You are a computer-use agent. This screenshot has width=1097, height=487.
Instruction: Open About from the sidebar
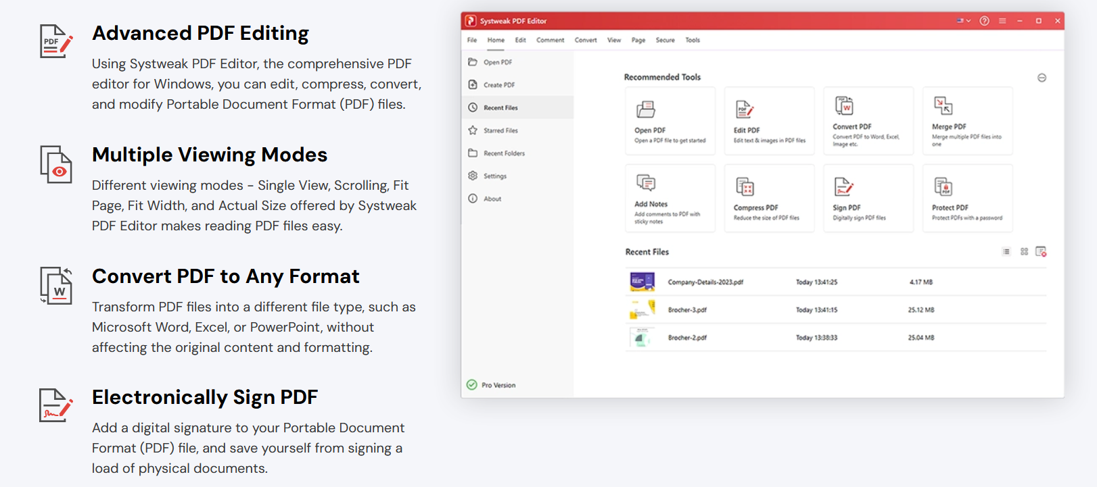coord(517,199)
